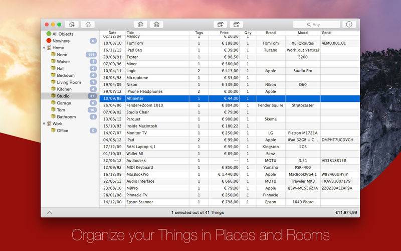
Task: Click the add place house-plus toolbar icon
Action: pos(73,24)
